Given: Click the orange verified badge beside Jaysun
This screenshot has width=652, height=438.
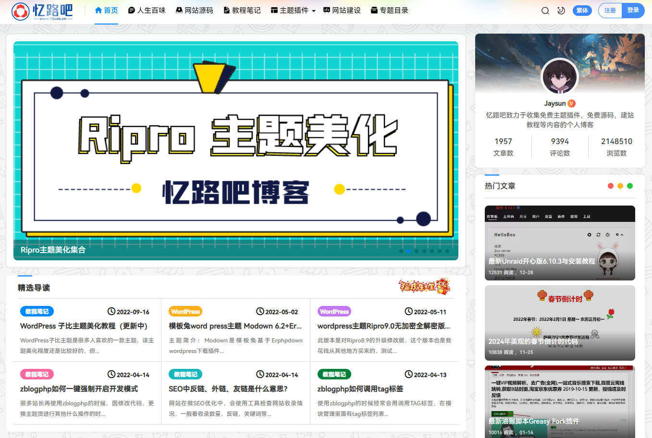Looking at the screenshot, I should (x=572, y=103).
